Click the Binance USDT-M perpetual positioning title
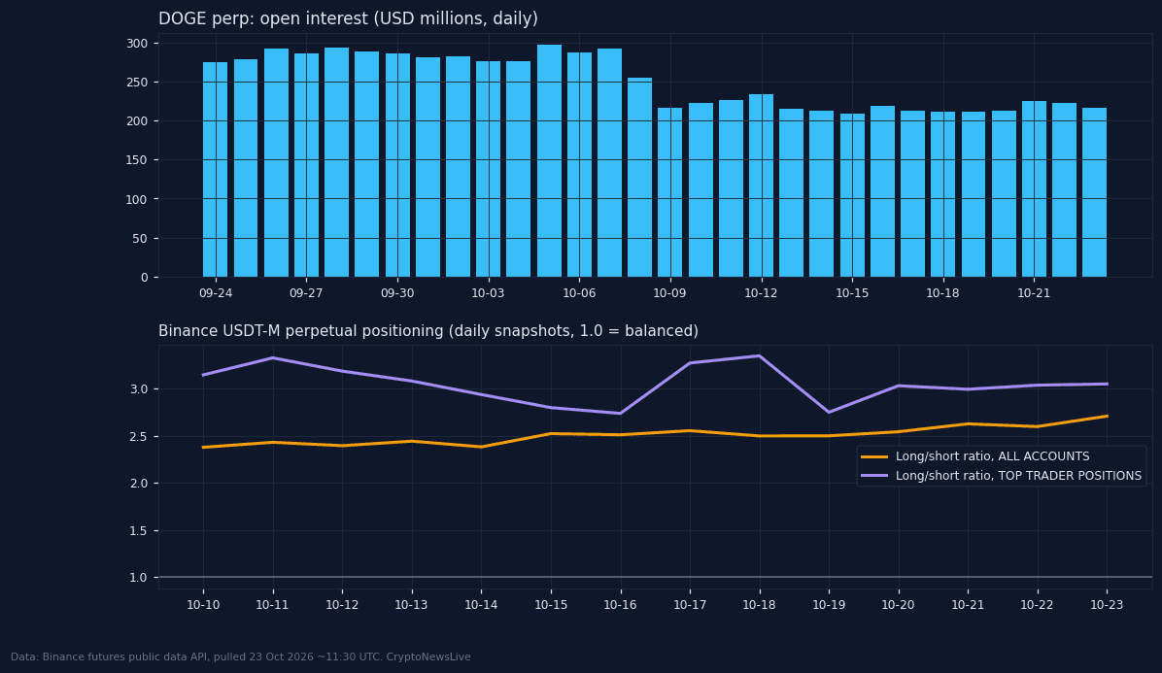 (x=428, y=331)
